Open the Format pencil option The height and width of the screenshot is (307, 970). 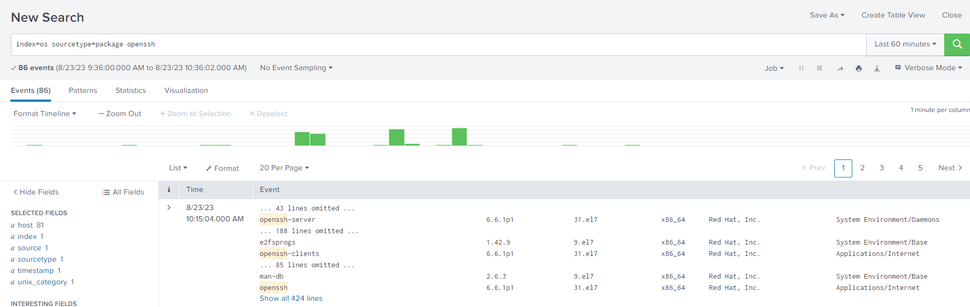(222, 168)
